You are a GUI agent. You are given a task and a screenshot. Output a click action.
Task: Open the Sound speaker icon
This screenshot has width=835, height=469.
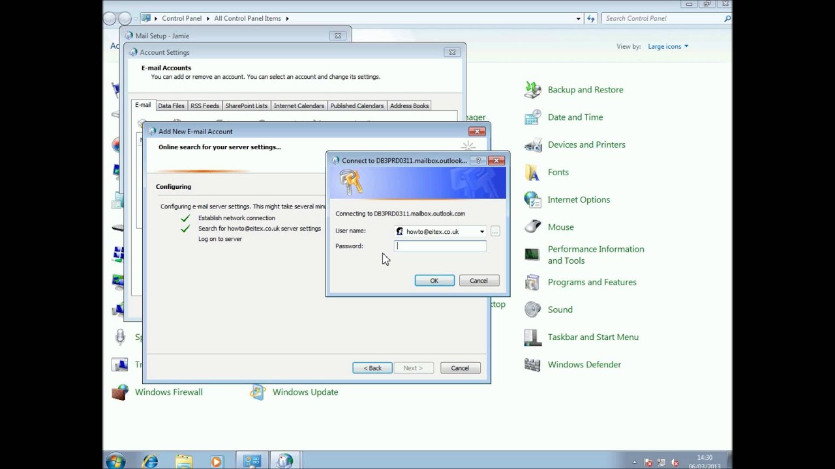[532, 309]
